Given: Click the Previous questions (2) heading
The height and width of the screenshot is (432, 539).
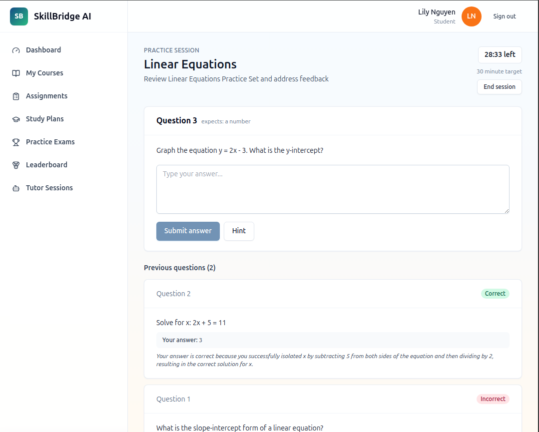Looking at the screenshot, I should tap(179, 268).
